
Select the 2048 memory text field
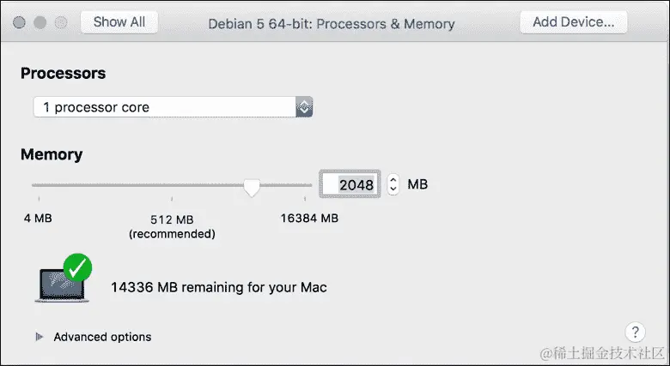[x=350, y=184]
